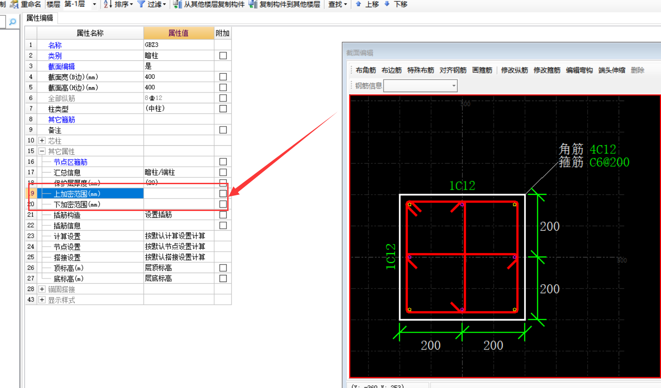Toggle the 上加密范围 附加 checkbox

click(x=223, y=194)
